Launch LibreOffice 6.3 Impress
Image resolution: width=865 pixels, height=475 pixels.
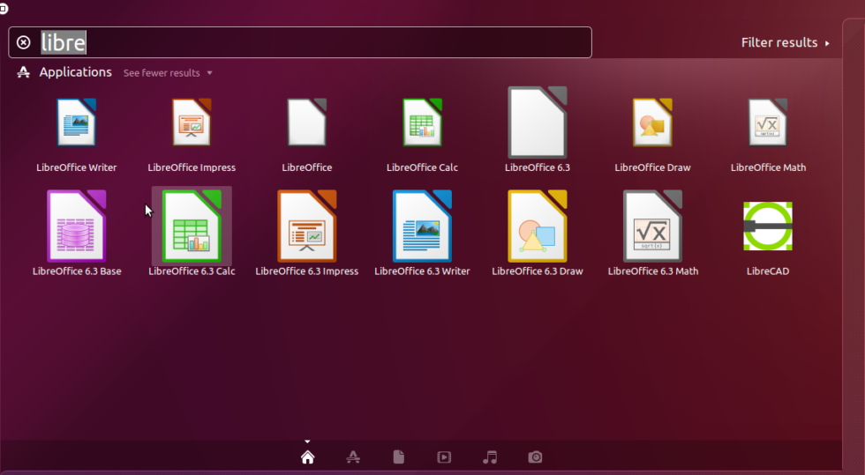coord(307,226)
